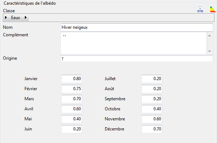This screenshot has width=217, height=143.
Task: Click the Octobre label
Action: pos(113,109)
